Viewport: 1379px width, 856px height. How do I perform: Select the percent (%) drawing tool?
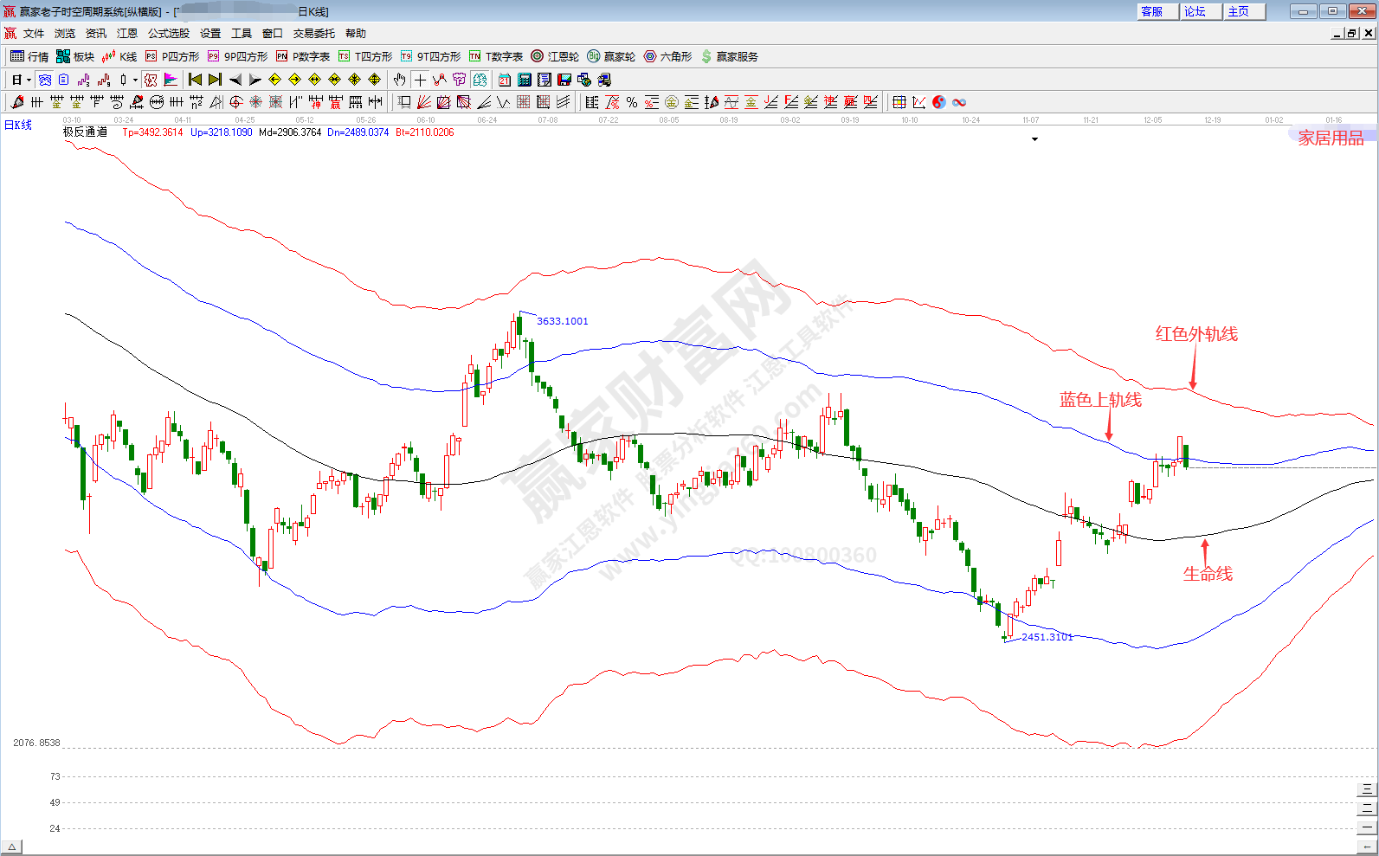click(x=632, y=102)
